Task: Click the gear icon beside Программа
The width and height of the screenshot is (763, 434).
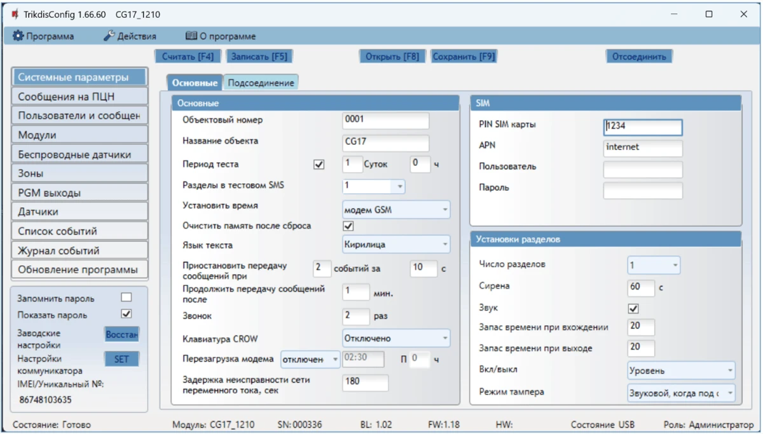Action: tap(18, 36)
